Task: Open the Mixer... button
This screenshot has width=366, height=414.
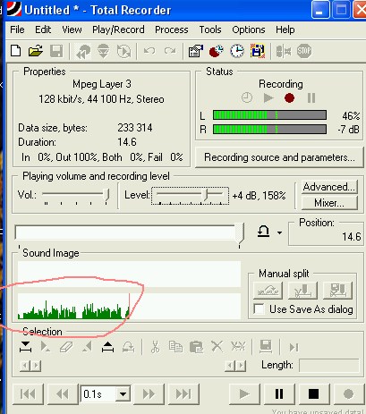Action: click(329, 203)
